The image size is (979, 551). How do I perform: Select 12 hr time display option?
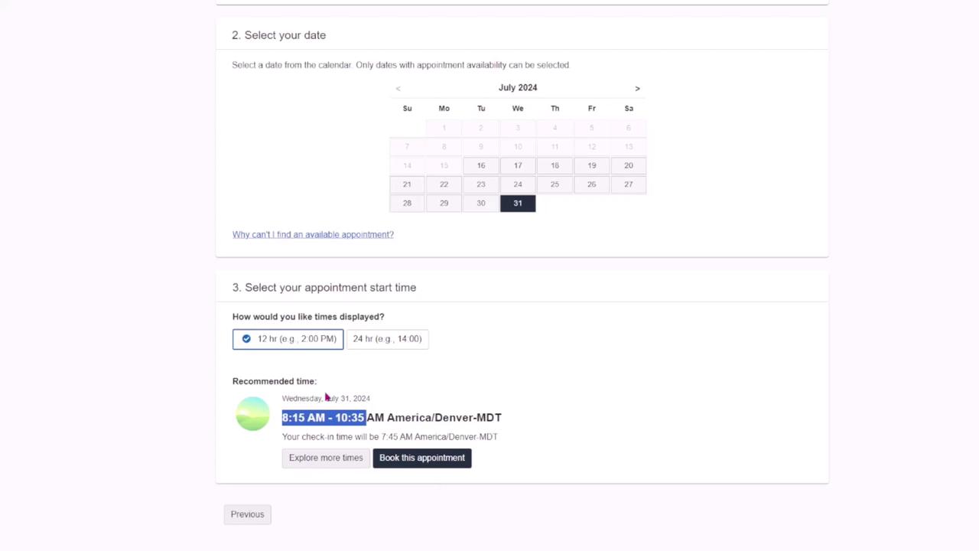[x=288, y=339]
